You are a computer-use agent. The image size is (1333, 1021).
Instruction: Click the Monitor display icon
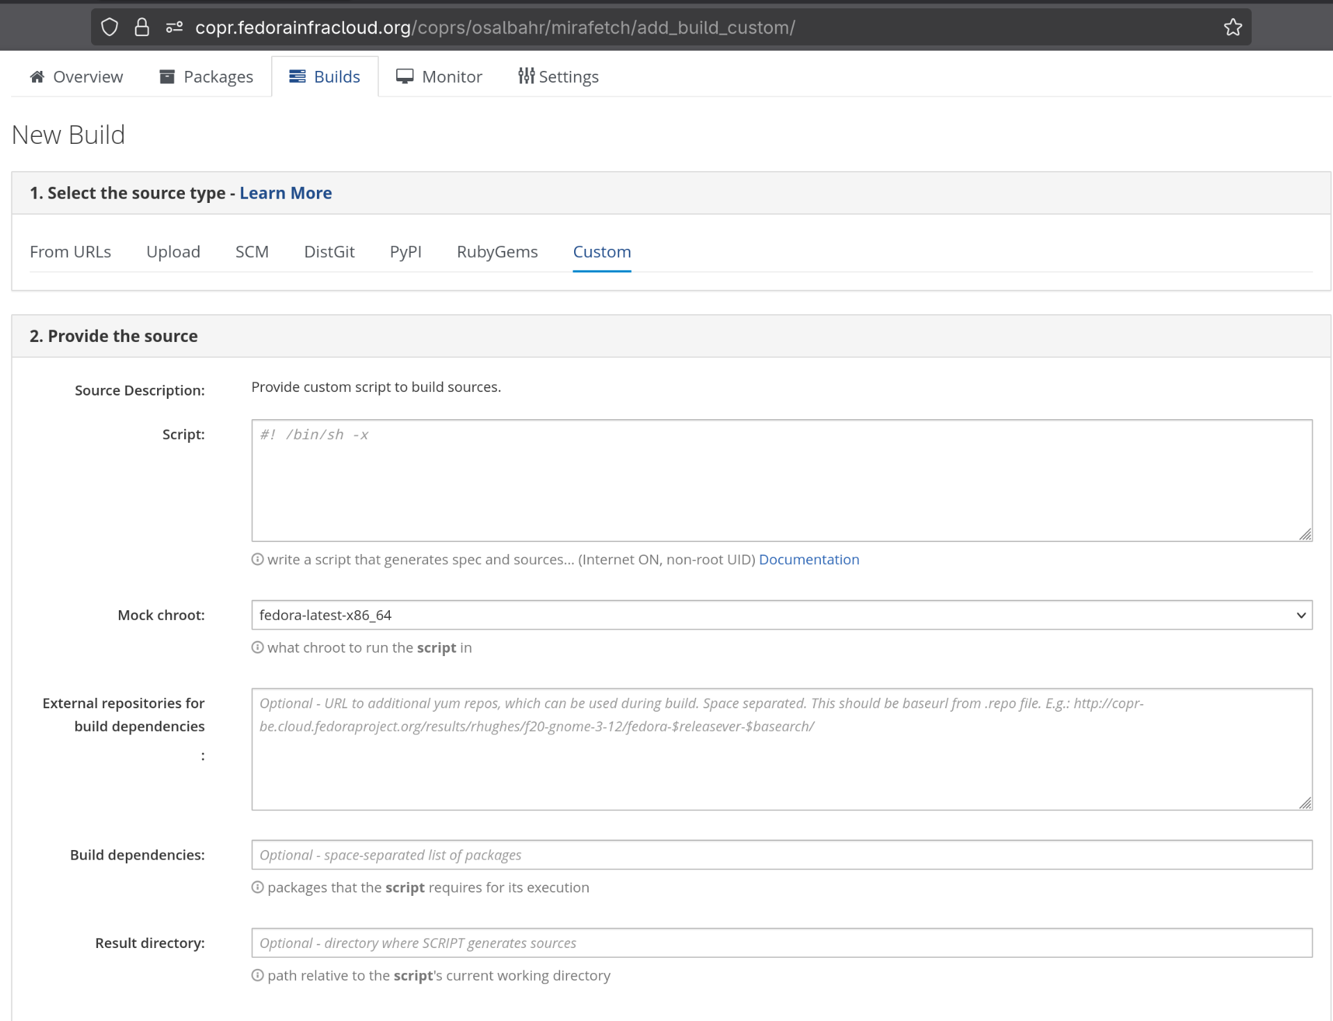(404, 76)
